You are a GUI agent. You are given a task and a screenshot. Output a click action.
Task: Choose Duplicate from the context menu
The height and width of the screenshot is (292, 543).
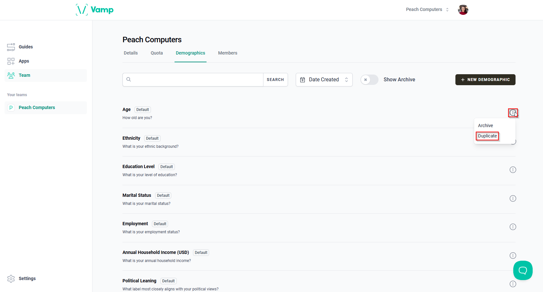click(487, 136)
